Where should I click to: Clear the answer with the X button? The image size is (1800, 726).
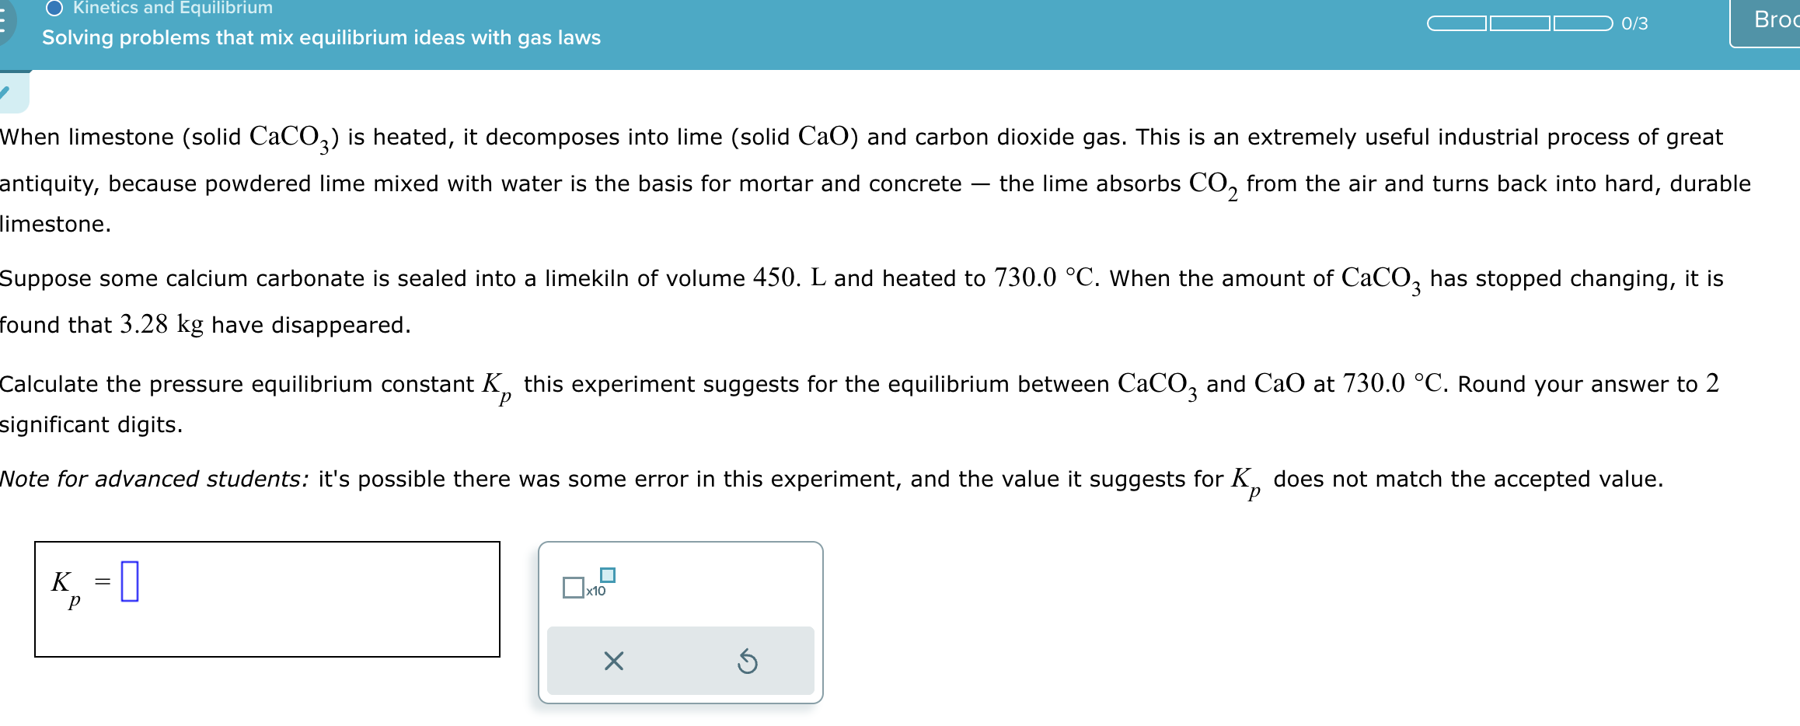click(x=613, y=661)
